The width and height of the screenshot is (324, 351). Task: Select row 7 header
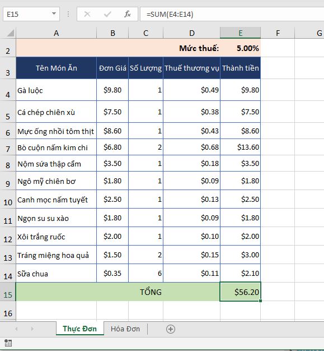tap(8, 147)
